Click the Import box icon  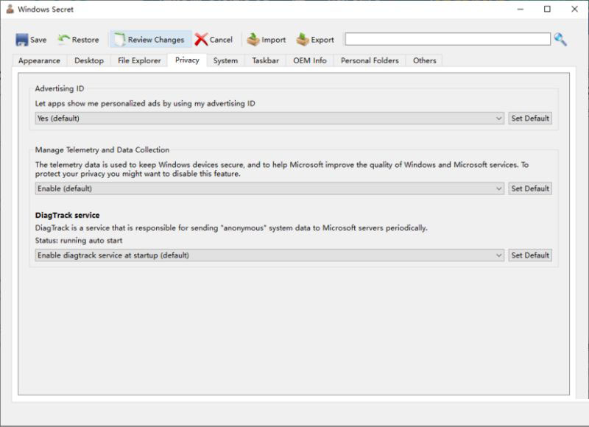[253, 40]
